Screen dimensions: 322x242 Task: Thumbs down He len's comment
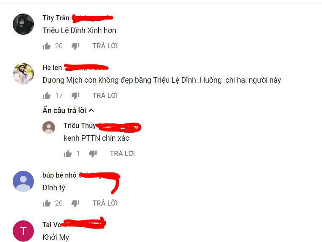(x=75, y=96)
